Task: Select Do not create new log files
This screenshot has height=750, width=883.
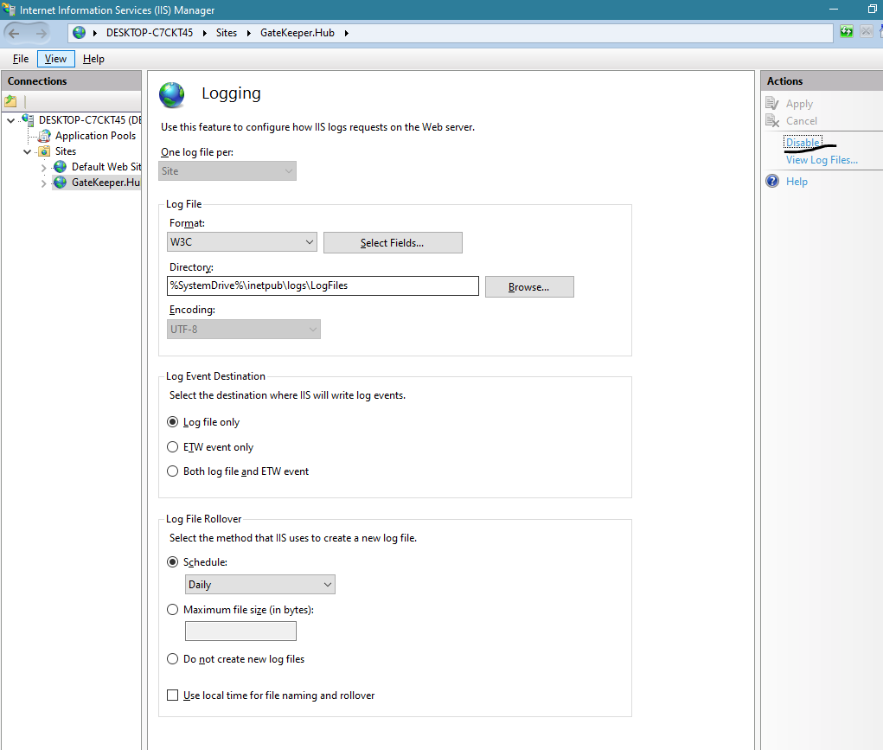Action: [x=172, y=659]
